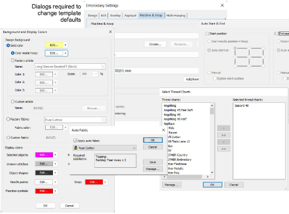Viewport: 289px width, 214px height.
Task: Click red Function symbols swatch
Action: 44,191
